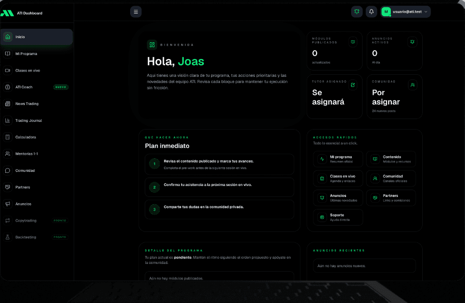Open Mi Programa from the sidebar
Viewport: 465px width, 303px height.
[x=37, y=54]
